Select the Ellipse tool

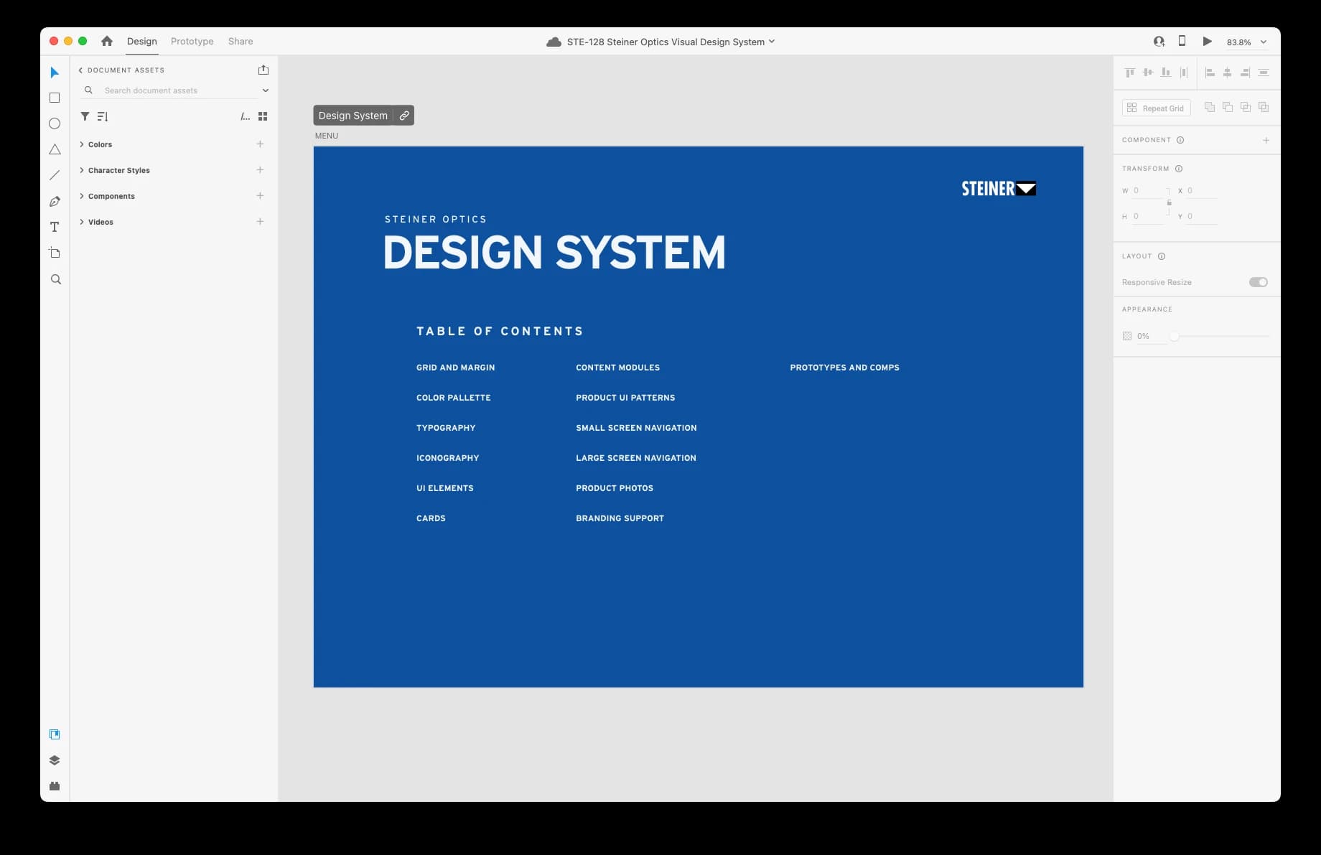tap(55, 123)
